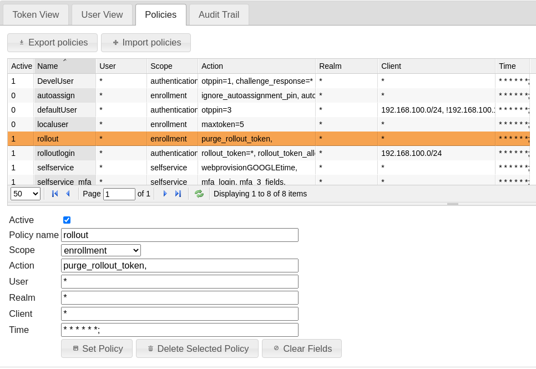Open the Scope dropdown showing enrollment
536x369 pixels.
(101, 250)
